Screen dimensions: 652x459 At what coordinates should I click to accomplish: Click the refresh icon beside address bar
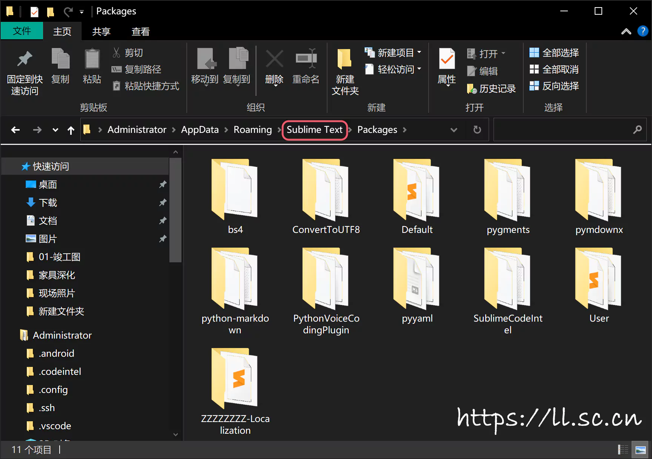click(x=477, y=130)
